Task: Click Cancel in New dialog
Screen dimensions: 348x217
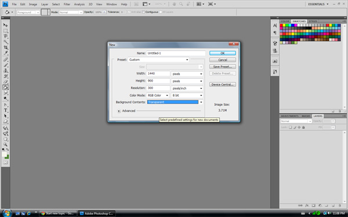Action: tap(223, 60)
